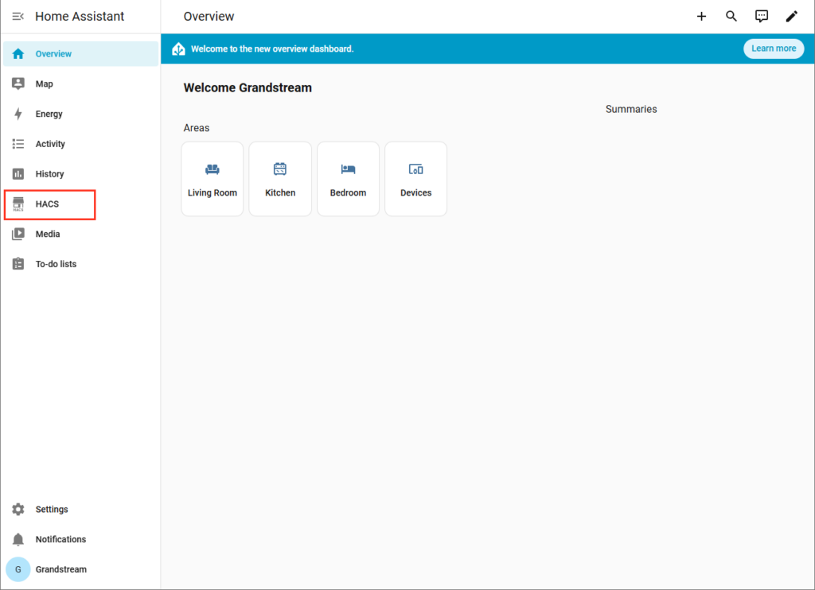
Task: Click the Grandstream user avatar
Action: [18, 569]
